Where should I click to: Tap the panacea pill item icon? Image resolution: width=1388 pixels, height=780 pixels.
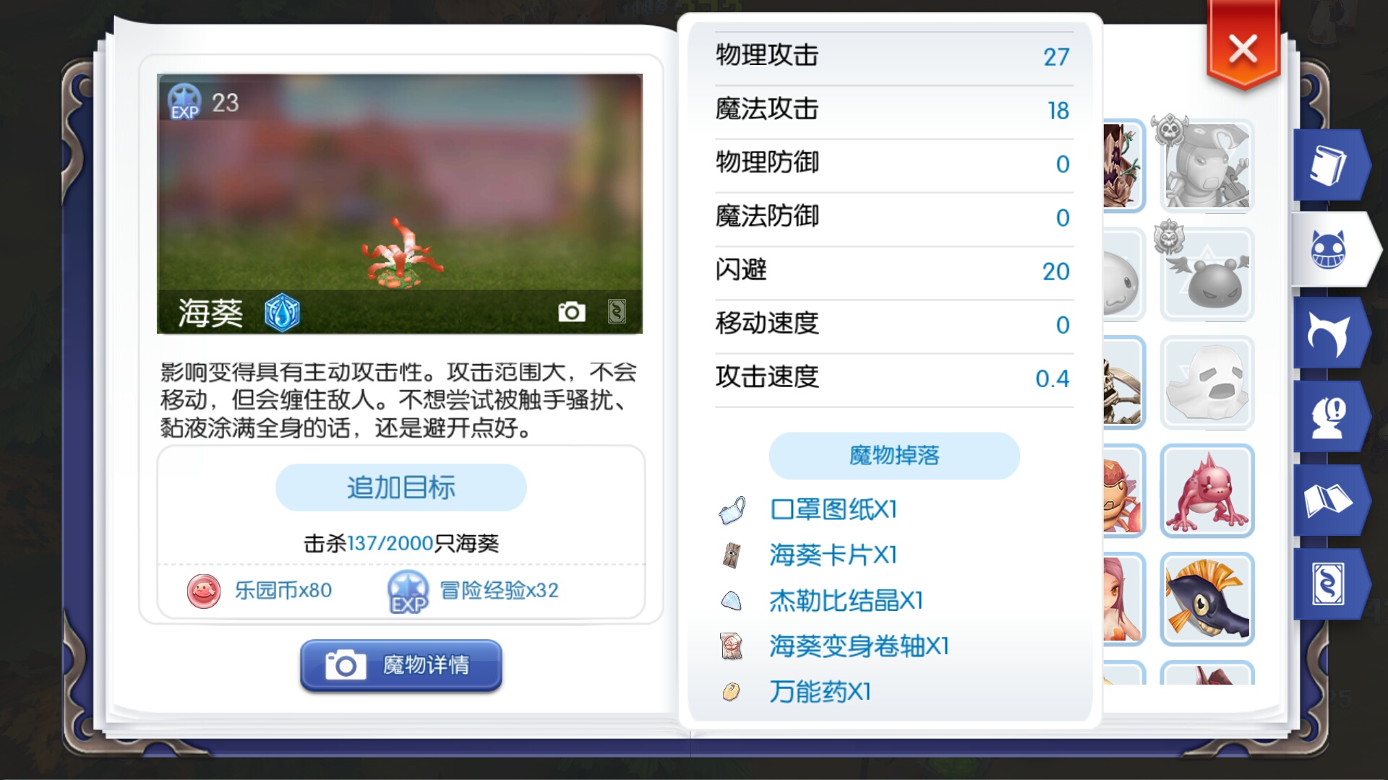coord(732,692)
